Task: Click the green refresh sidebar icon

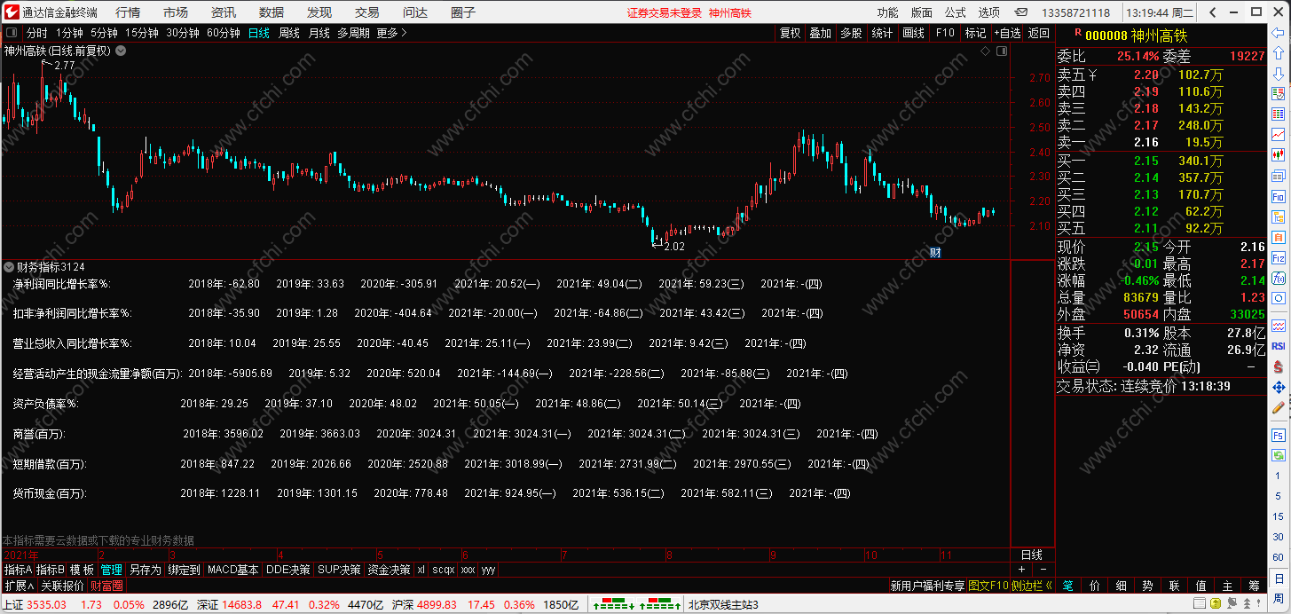Action: pyautogui.click(x=1279, y=454)
